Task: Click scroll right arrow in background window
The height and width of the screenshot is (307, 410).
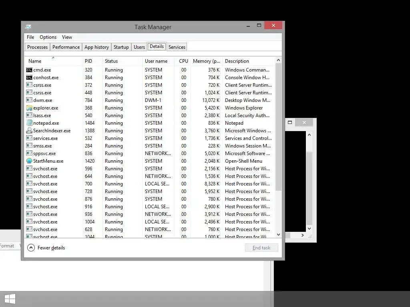Action: [303, 235]
